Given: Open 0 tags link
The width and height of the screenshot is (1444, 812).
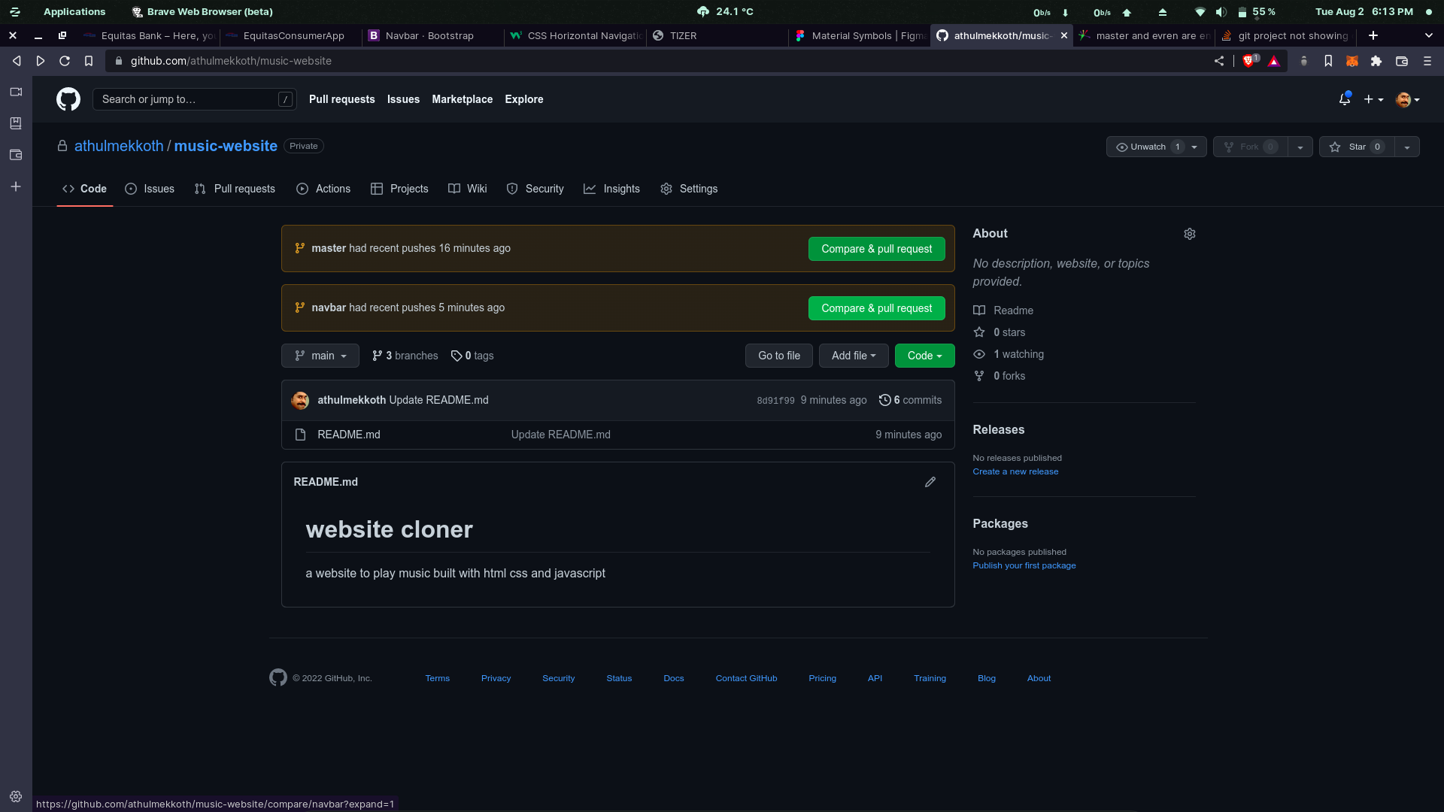Looking at the screenshot, I should click(x=472, y=356).
